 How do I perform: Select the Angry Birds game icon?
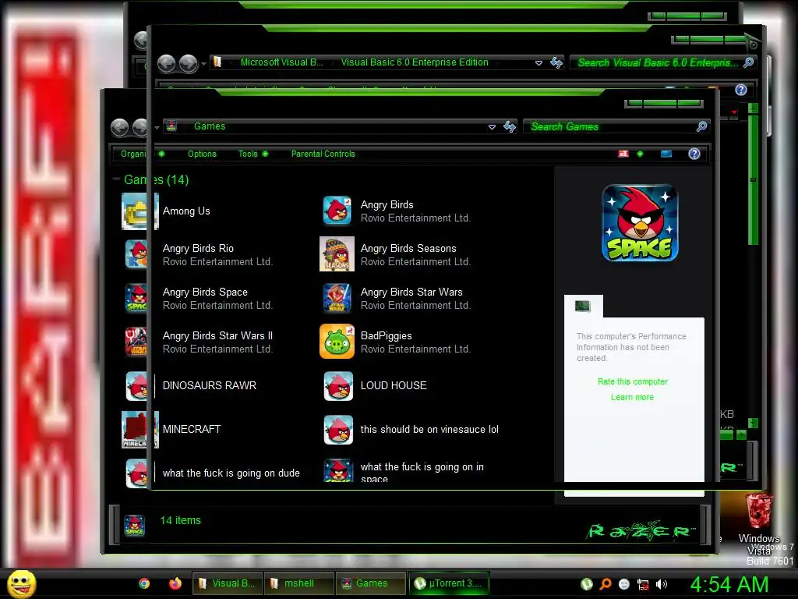[337, 211]
